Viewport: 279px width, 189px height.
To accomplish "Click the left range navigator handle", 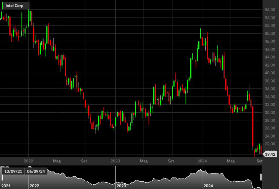I will click(x=2, y=177).
